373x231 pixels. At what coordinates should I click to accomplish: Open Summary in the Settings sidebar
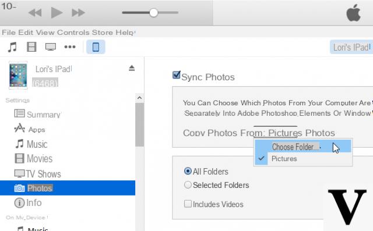pyautogui.click(x=37, y=114)
